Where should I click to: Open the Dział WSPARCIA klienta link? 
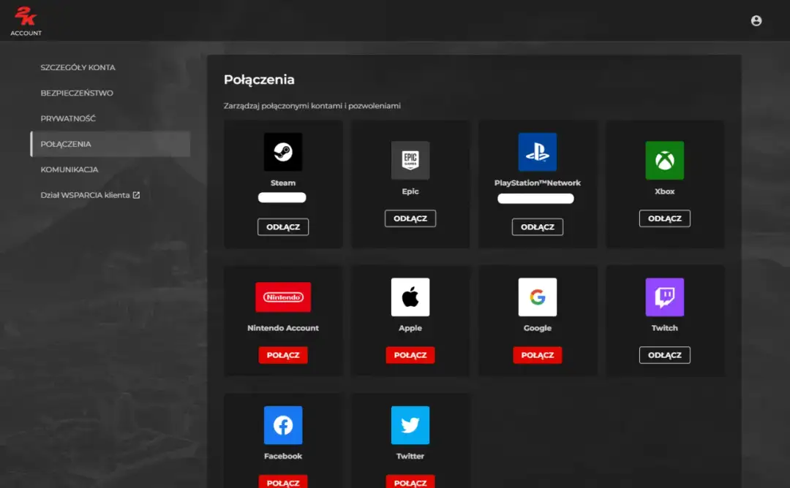(91, 195)
